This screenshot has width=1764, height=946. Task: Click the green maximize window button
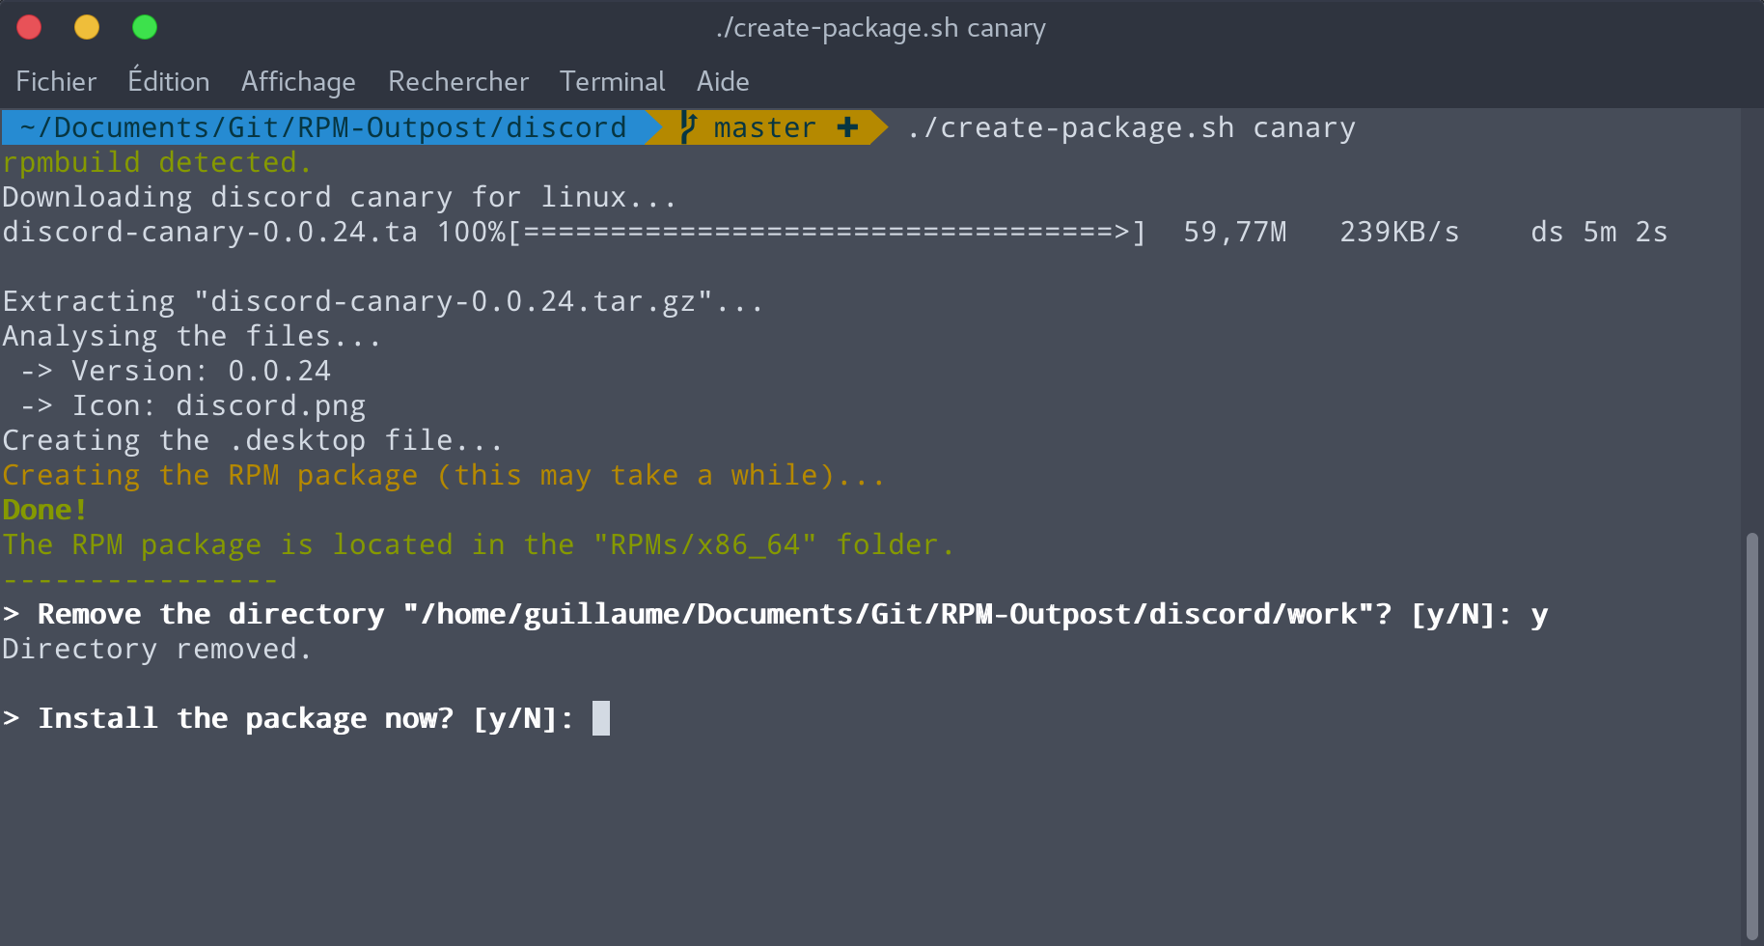coord(145,27)
